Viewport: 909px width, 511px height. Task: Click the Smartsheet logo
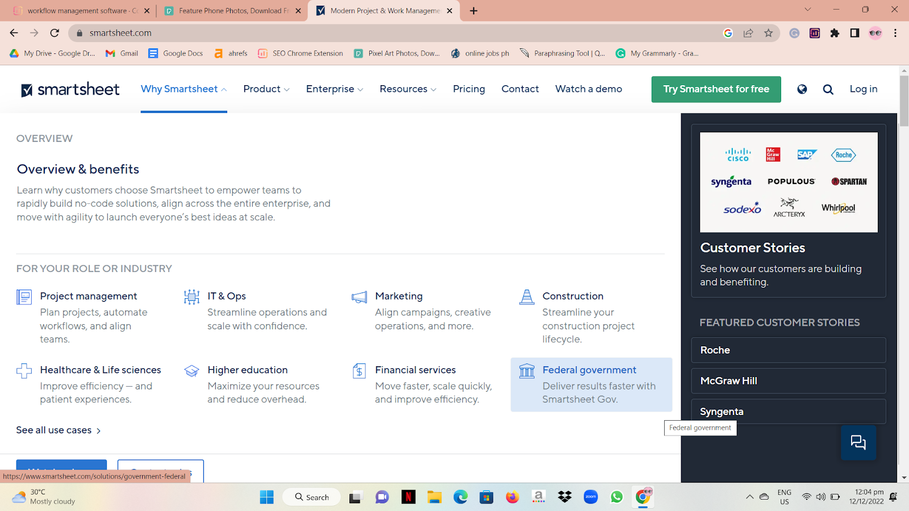click(70, 89)
